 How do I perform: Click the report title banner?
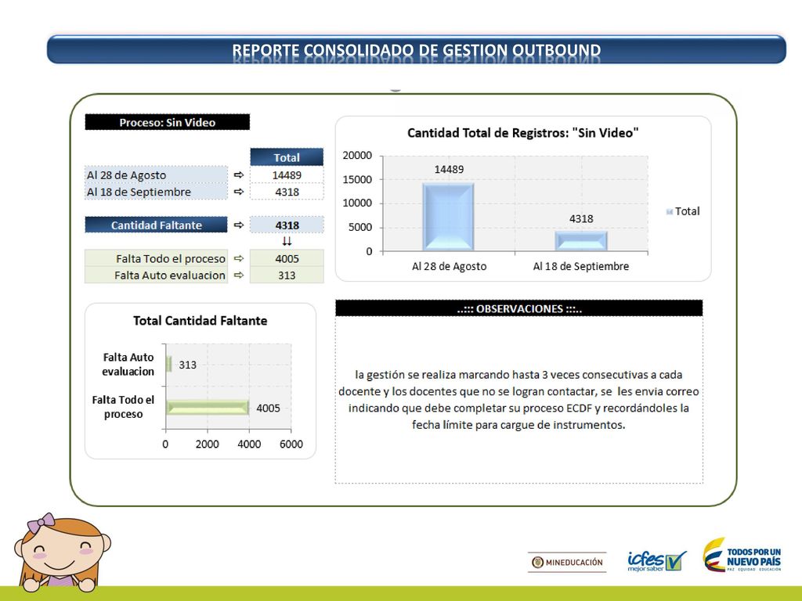pyautogui.click(x=417, y=49)
